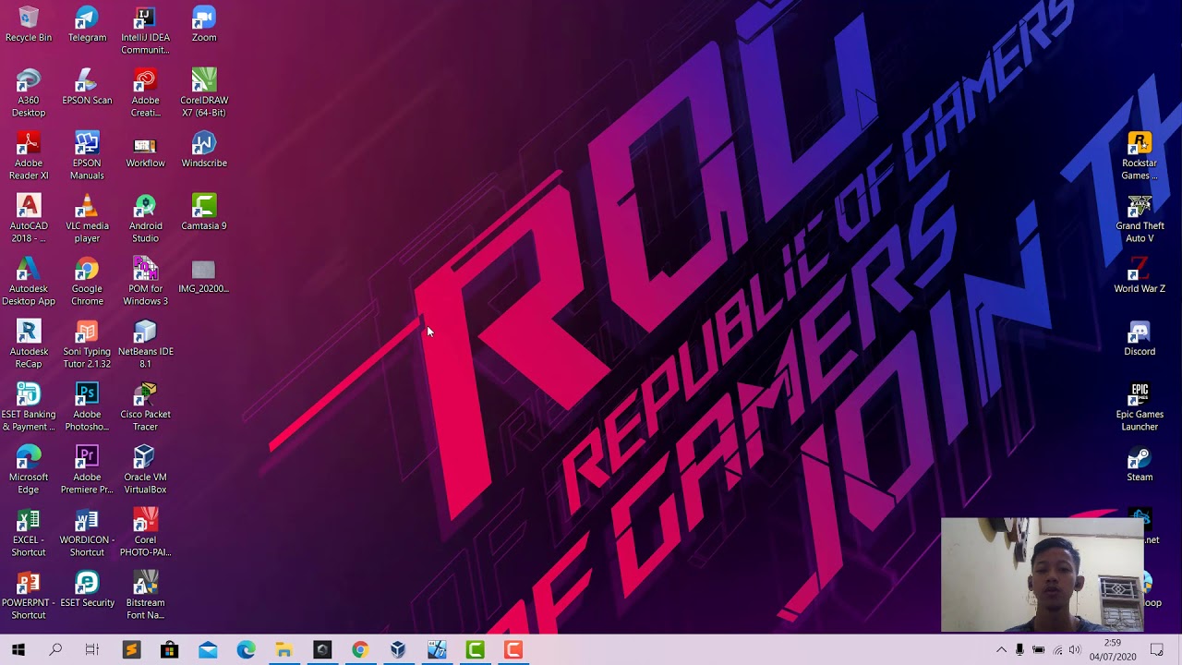Select the World War Z desktop icon
This screenshot has height=665, width=1182.
tap(1140, 276)
